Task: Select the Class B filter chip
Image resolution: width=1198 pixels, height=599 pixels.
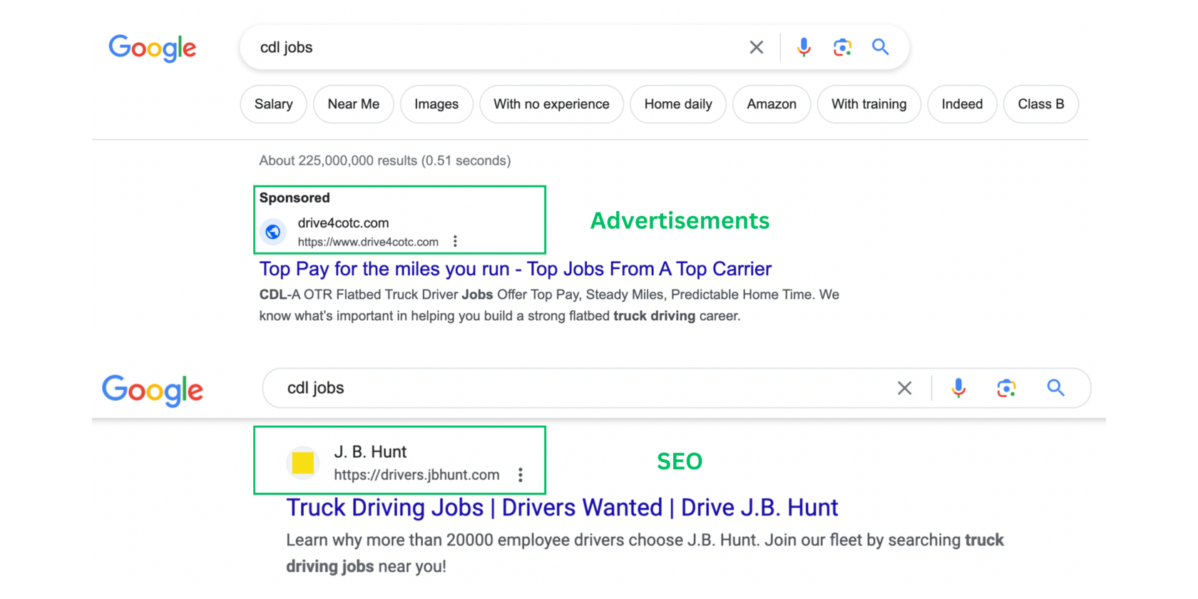Action: coord(1041,104)
